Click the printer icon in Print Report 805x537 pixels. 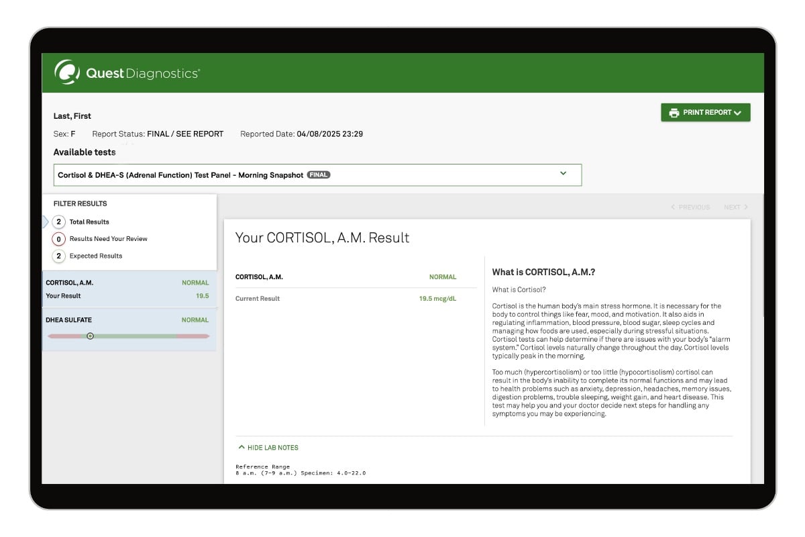(x=674, y=113)
